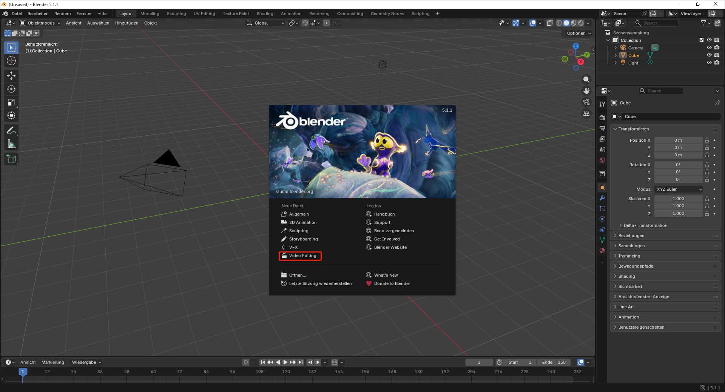Activate the Select Box tool
The width and height of the screenshot is (725, 392).
(x=11, y=47)
